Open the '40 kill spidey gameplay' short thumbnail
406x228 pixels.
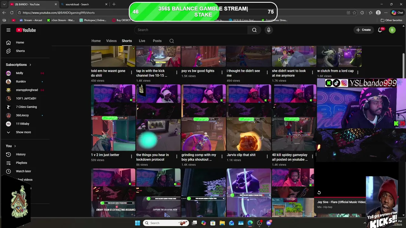point(294,118)
